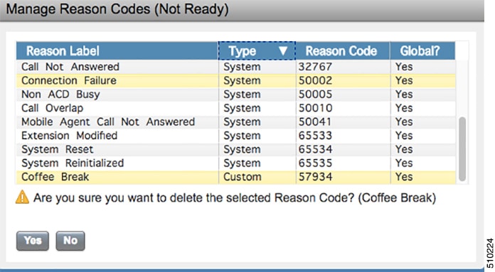Click the Custom type cell

257,177
